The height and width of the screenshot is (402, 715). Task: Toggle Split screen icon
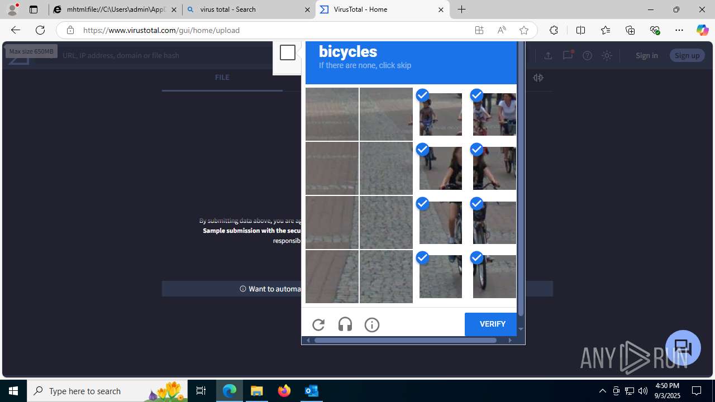pos(580,30)
